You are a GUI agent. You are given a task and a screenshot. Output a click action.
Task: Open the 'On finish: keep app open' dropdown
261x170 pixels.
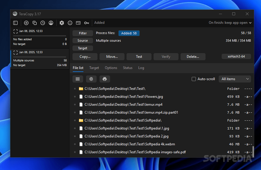[230, 23]
